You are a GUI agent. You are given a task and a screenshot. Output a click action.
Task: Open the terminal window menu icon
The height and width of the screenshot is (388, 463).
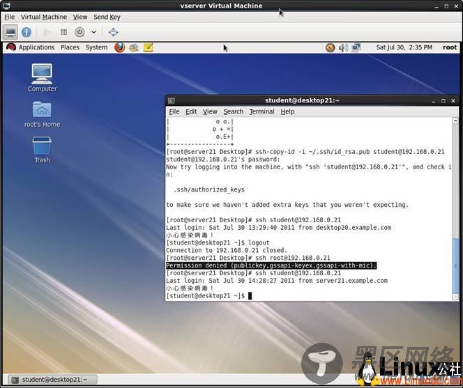(172, 101)
